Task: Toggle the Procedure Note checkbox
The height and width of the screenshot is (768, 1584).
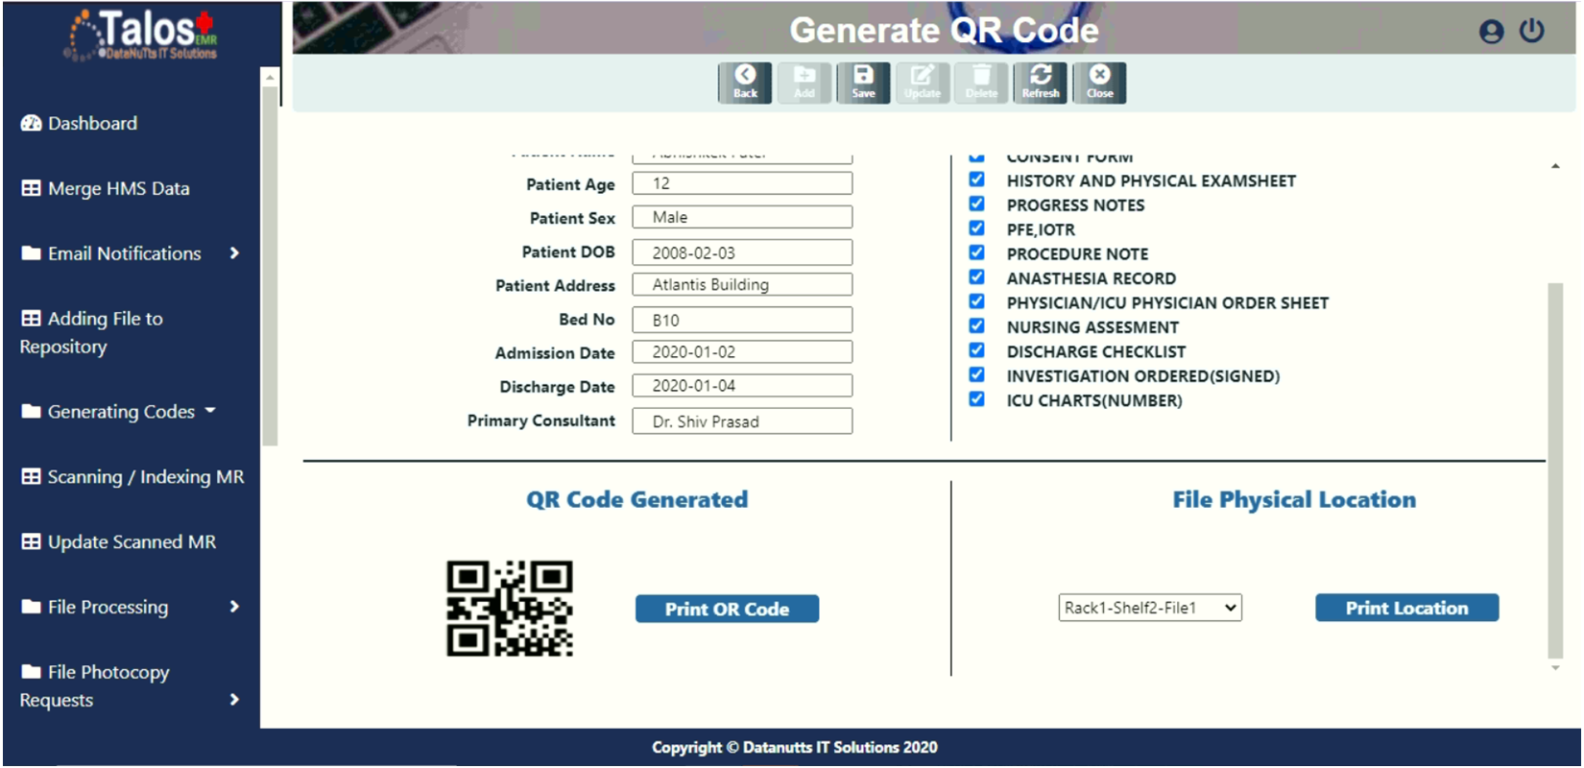Action: 976,252
